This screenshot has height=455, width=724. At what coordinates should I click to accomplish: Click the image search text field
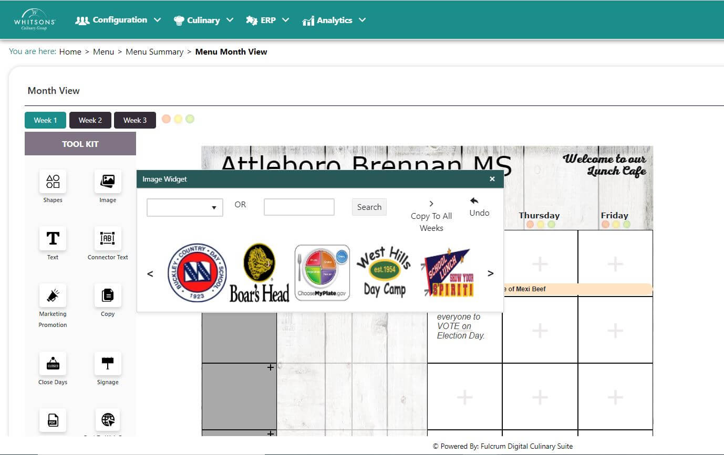(299, 207)
